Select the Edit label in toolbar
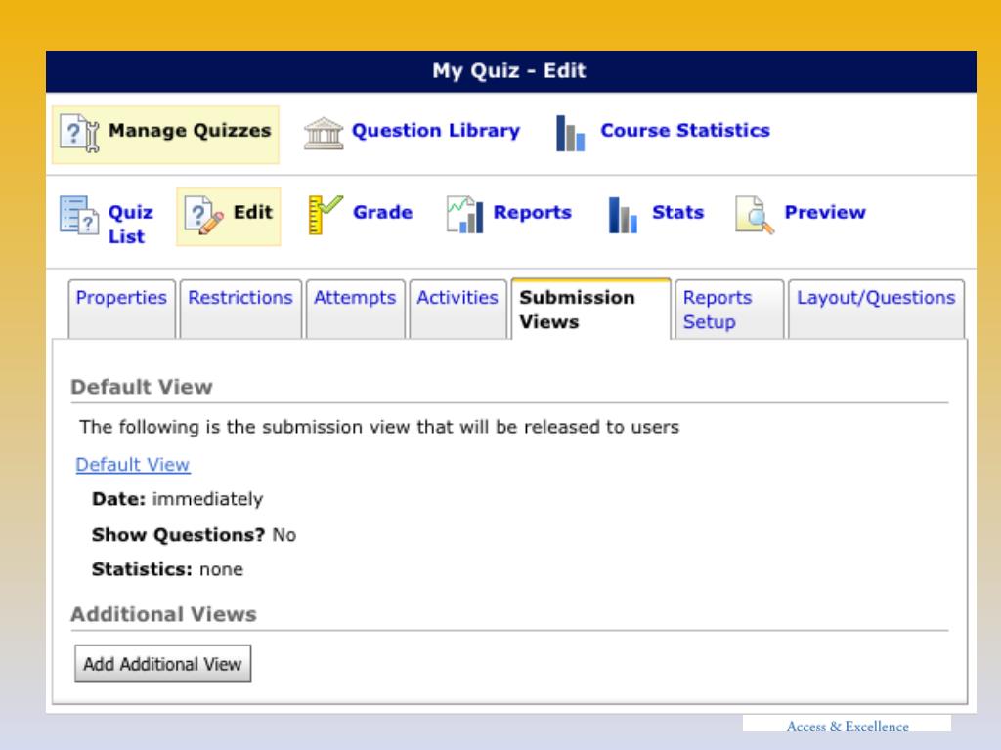The image size is (1001, 750). point(253,212)
